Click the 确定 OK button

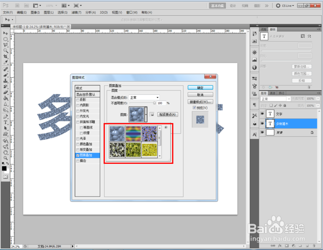click(x=200, y=88)
